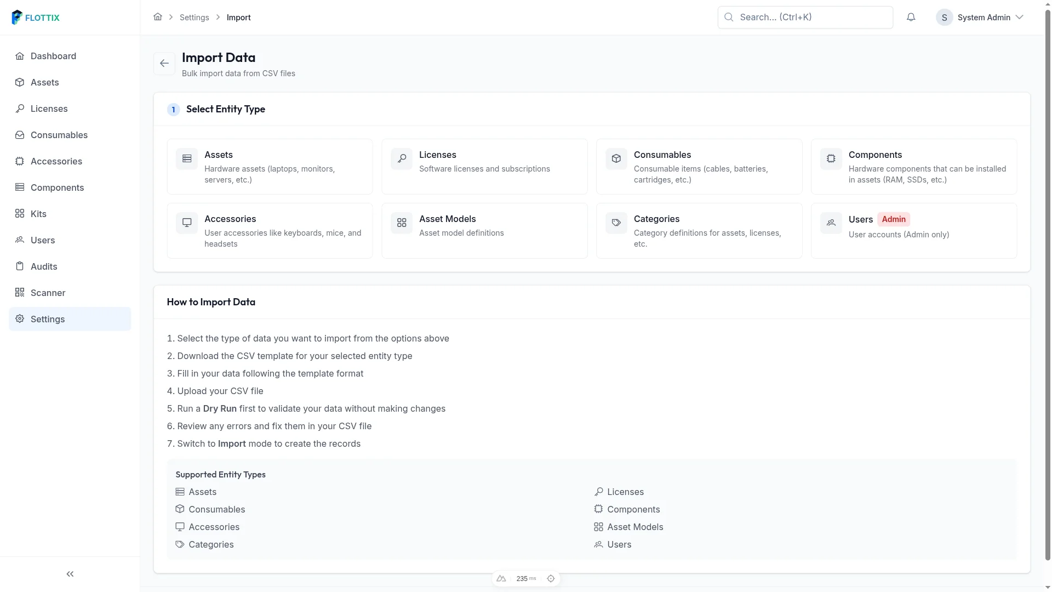Viewport: 1052px width, 592px height.
Task: Click the notifications bell icon
Action: click(911, 18)
